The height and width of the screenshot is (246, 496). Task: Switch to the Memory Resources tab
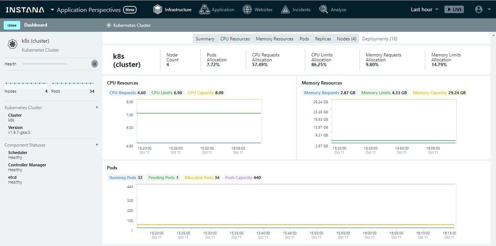[x=275, y=39]
